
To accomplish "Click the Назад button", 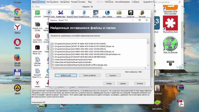I will (x=109, y=83).
